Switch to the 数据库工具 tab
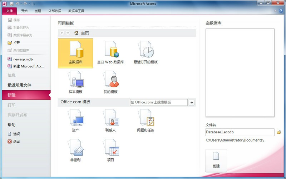The width and height of the screenshot is (286, 179). pos(76,11)
